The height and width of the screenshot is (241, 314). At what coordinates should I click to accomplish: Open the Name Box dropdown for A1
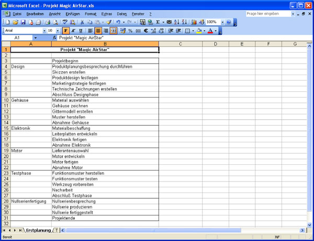(36, 38)
